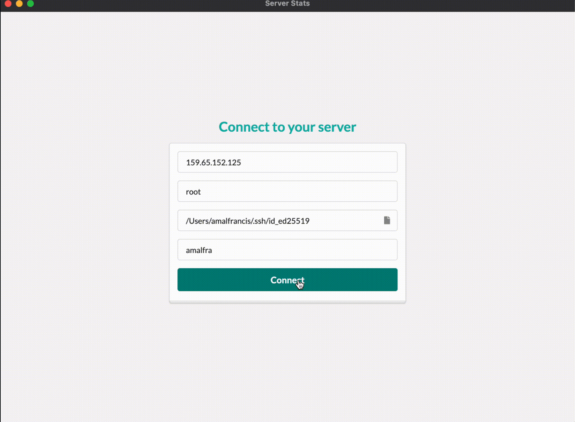Select the id_ed25519 key path text
Screen dimensions: 575x422
pos(247,220)
